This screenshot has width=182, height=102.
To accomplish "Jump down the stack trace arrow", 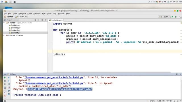I will click(9, 81).
